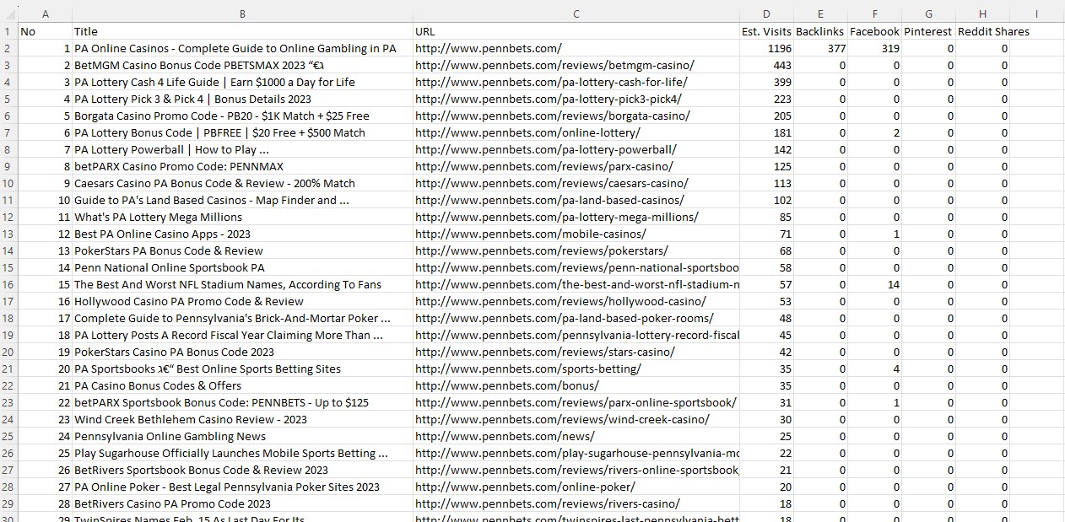
Task: Select row 25 header
Action: point(9,436)
